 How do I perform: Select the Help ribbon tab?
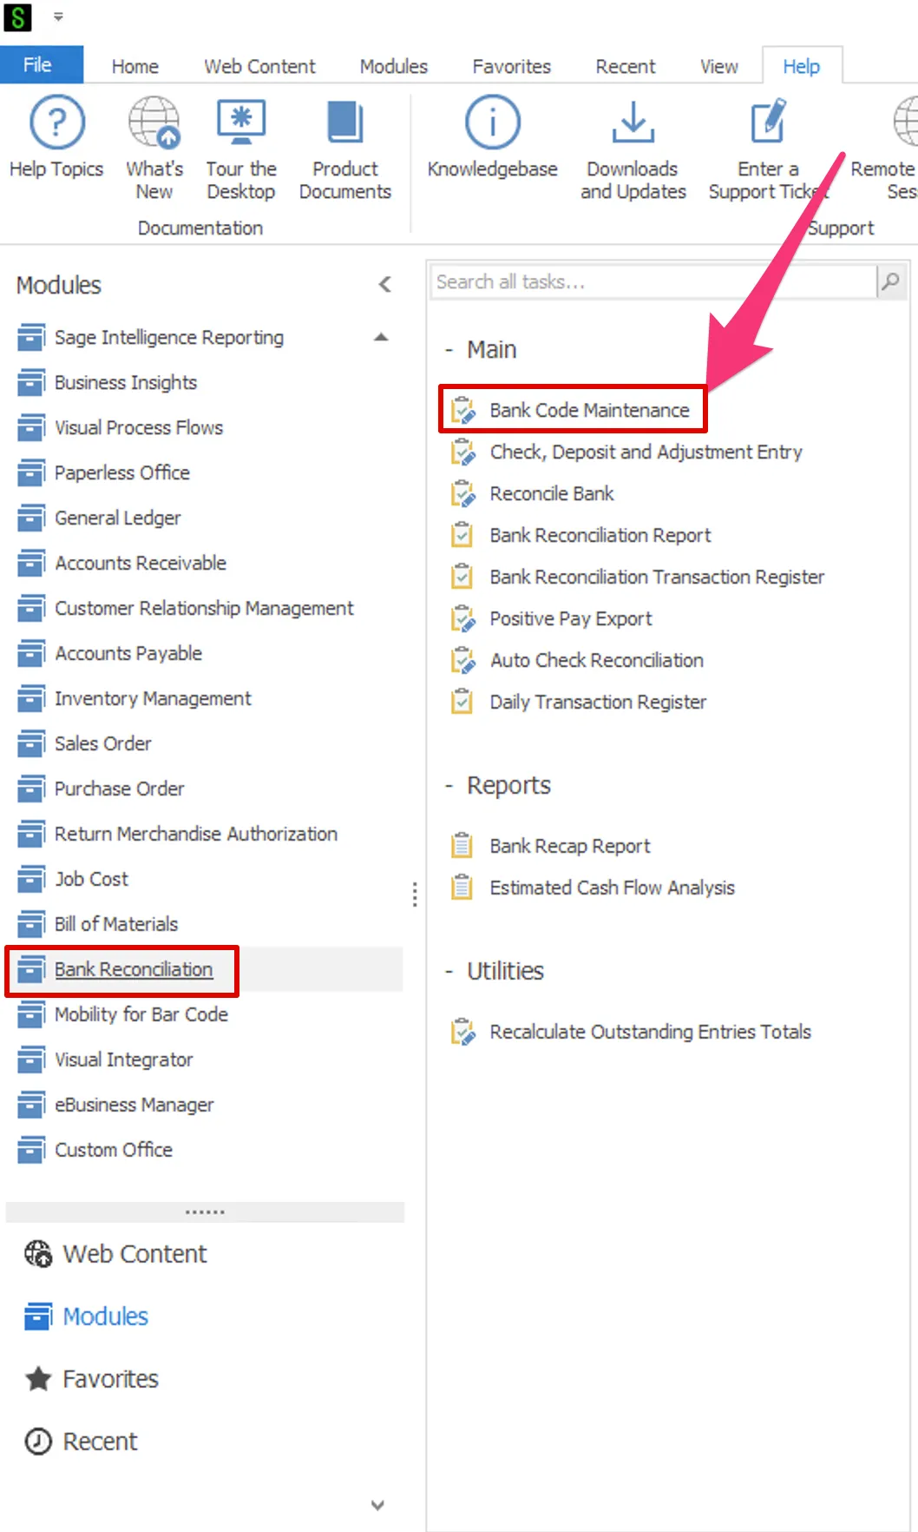(x=802, y=66)
